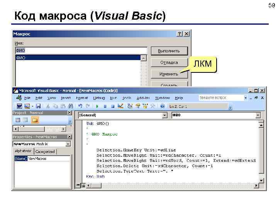Click the 'Имя' macro name input field

(81, 50)
